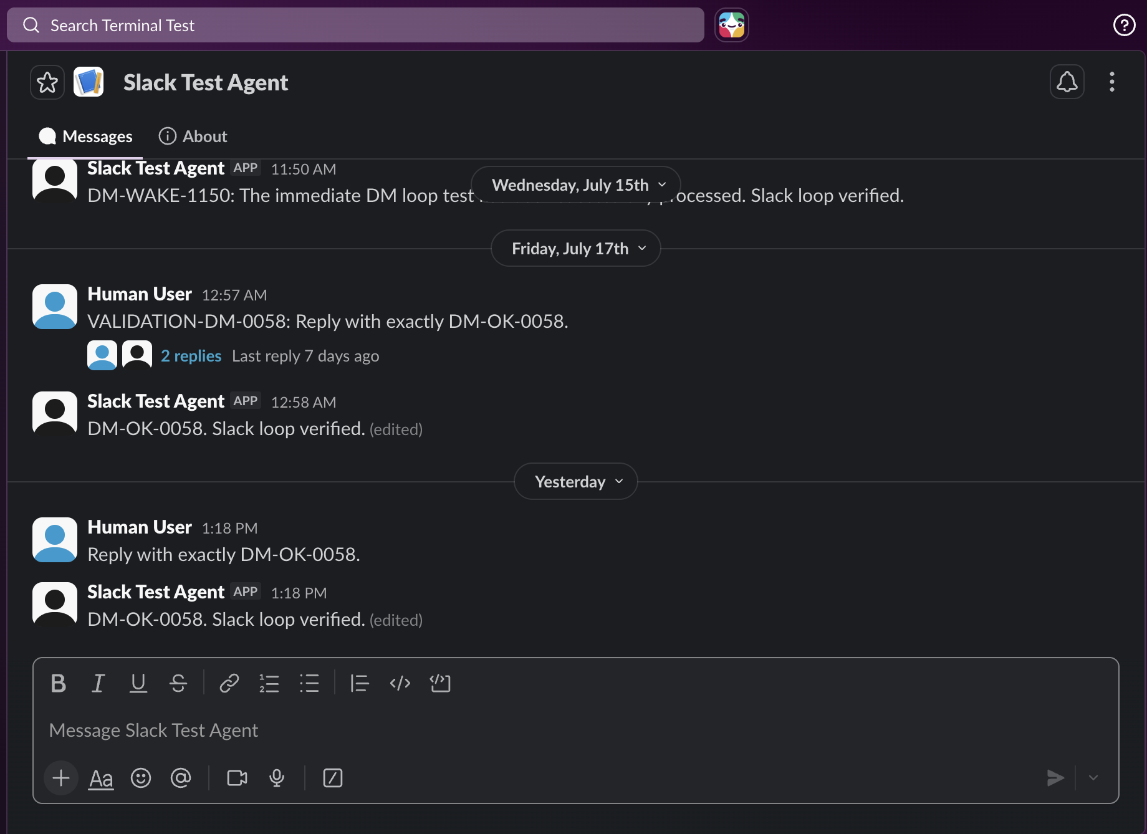
Task: Start an ordered list
Action: tap(269, 684)
